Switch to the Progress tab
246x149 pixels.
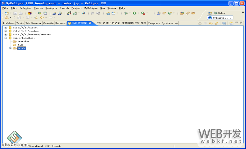[154, 23]
